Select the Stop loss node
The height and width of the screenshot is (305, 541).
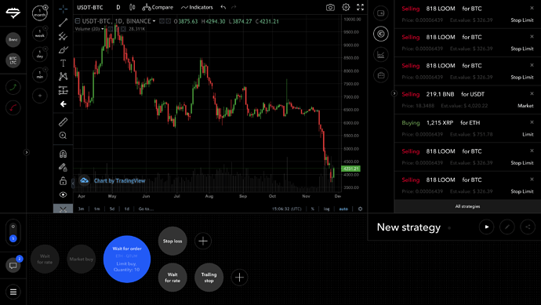(x=172, y=241)
